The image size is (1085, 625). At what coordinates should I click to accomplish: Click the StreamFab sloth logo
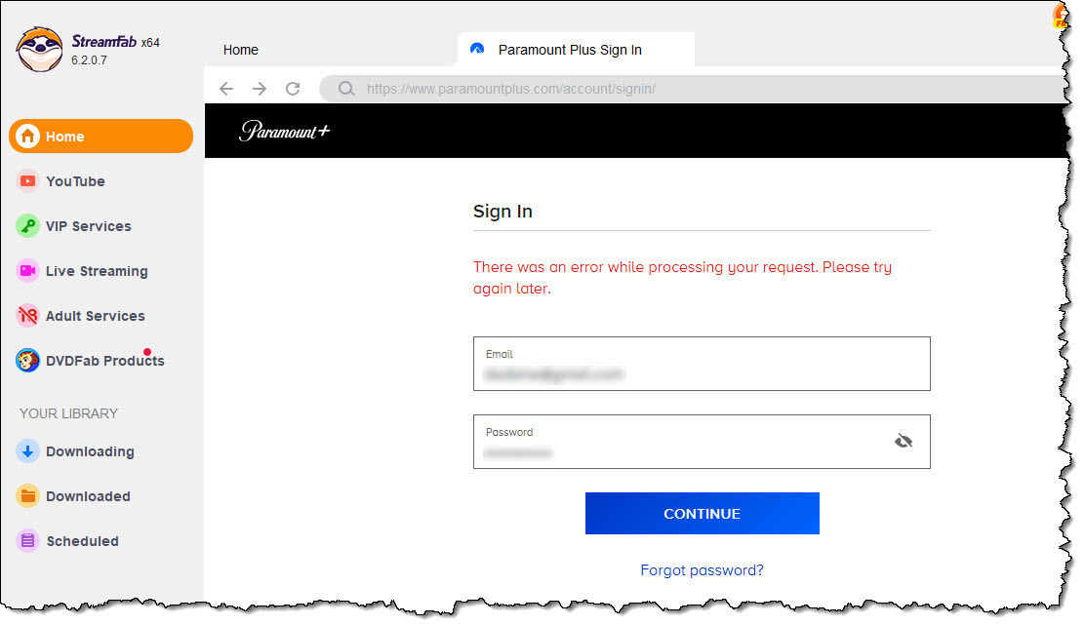pyautogui.click(x=40, y=49)
